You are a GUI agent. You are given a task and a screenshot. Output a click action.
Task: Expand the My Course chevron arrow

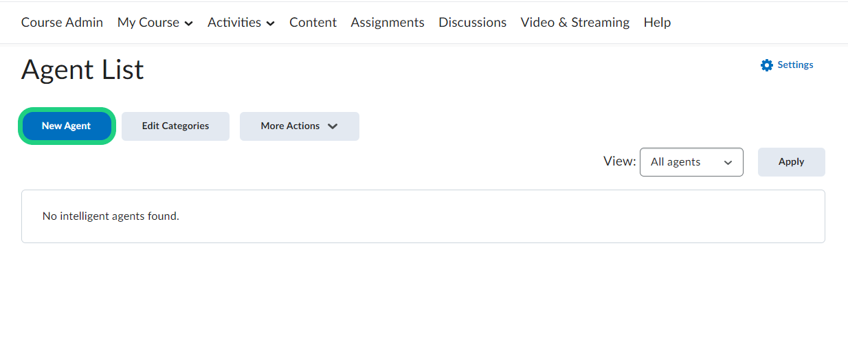click(189, 23)
